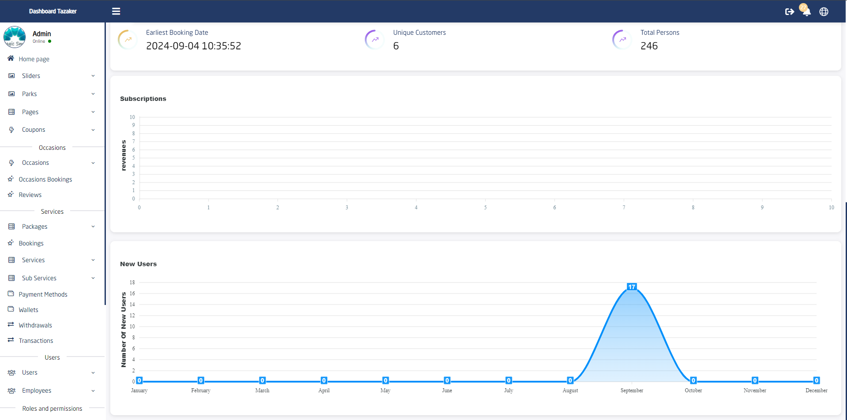The height and width of the screenshot is (420, 847).
Task: Click the Packages list icon
Action: [x=11, y=227]
